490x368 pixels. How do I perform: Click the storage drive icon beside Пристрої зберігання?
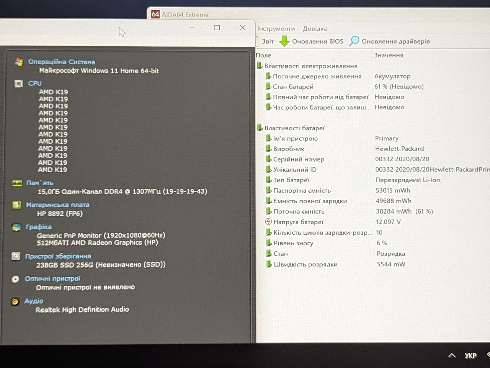tap(16, 256)
